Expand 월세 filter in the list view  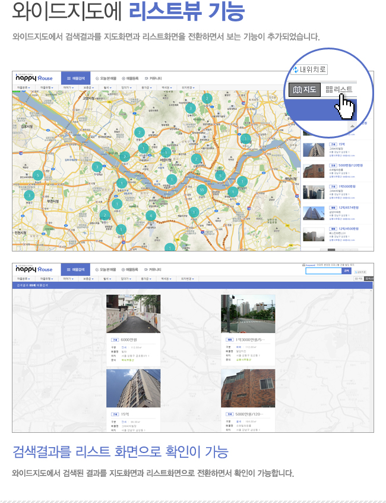(107, 279)
